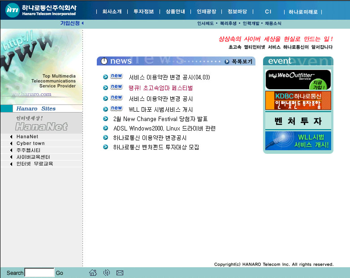Click bullet icon for WLL 마포 시범서비스 개시
Screen dimensions: 350x278
pos(105,109)
